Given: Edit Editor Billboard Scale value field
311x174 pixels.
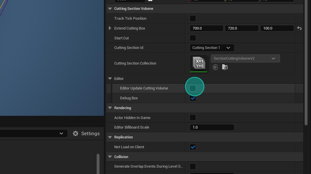Looking at the screenshot, I should pyautogui.click(x=212, y=127).
